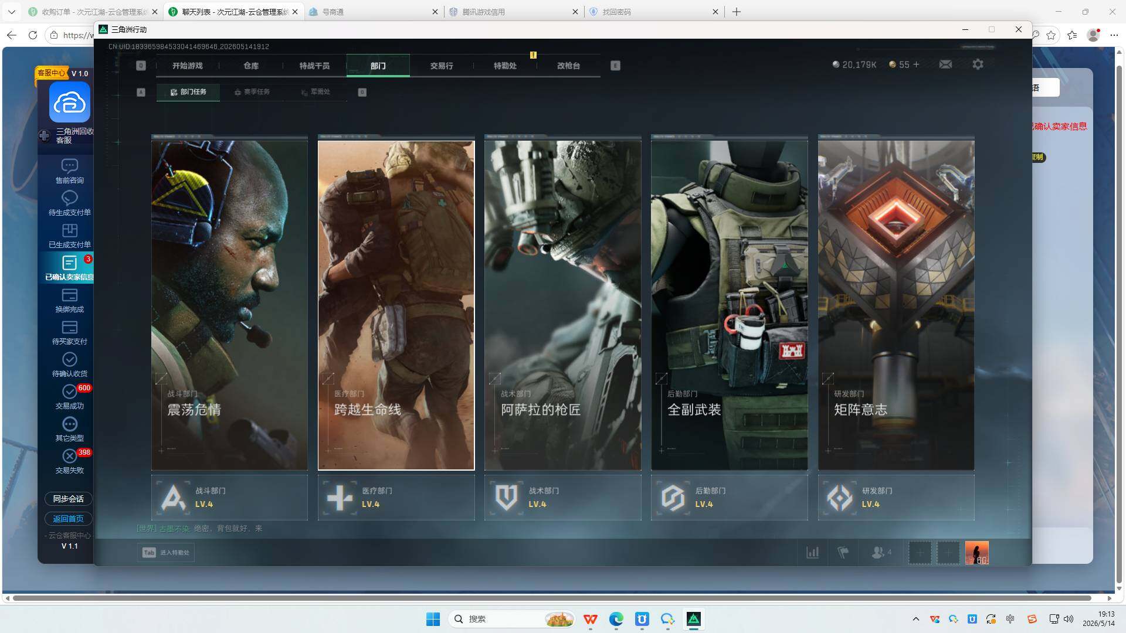Click the blue cloud logo in sidebar
This screenshot has width=1126, height=633.
click(x=69, y=103)
